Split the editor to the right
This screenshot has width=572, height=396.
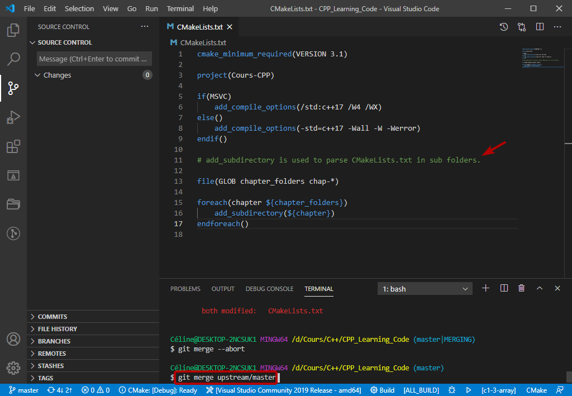(540, 27)
